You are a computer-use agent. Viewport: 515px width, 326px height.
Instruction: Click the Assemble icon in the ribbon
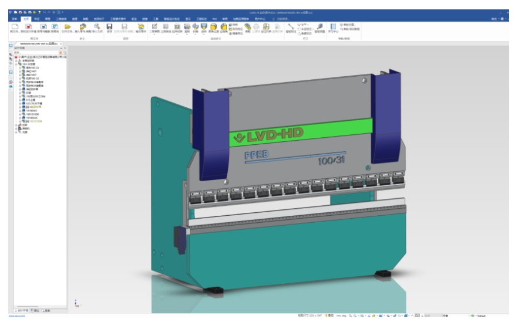248,26
